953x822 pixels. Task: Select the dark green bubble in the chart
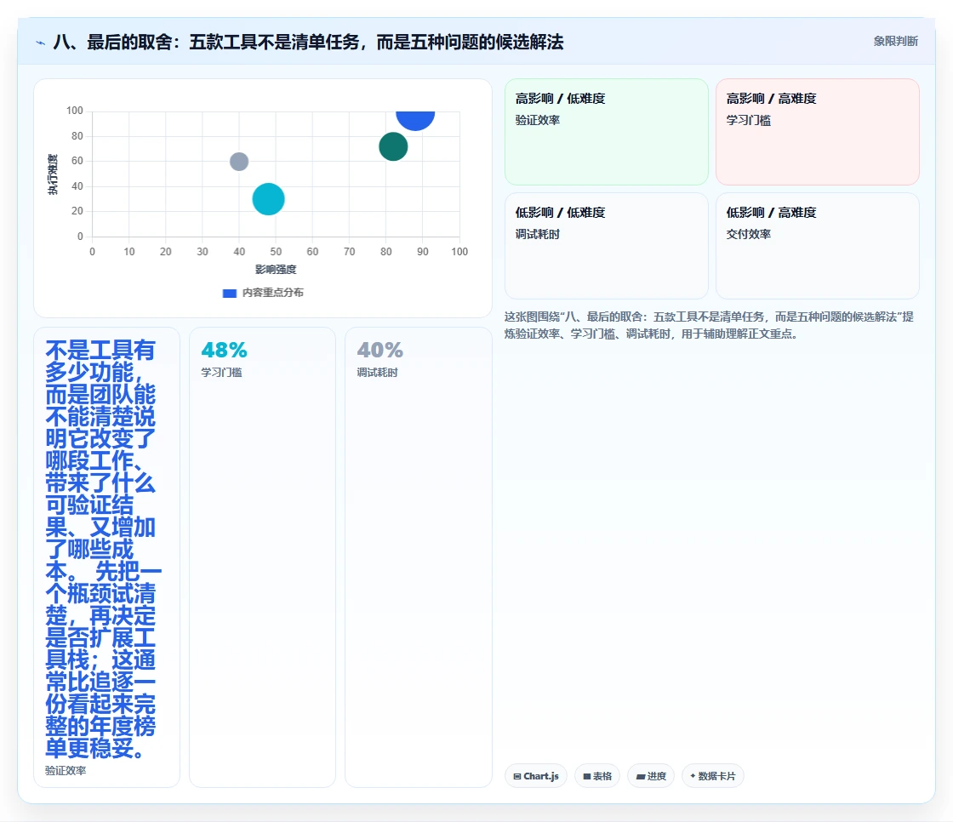pyautogui.click(x=393, y=146)
